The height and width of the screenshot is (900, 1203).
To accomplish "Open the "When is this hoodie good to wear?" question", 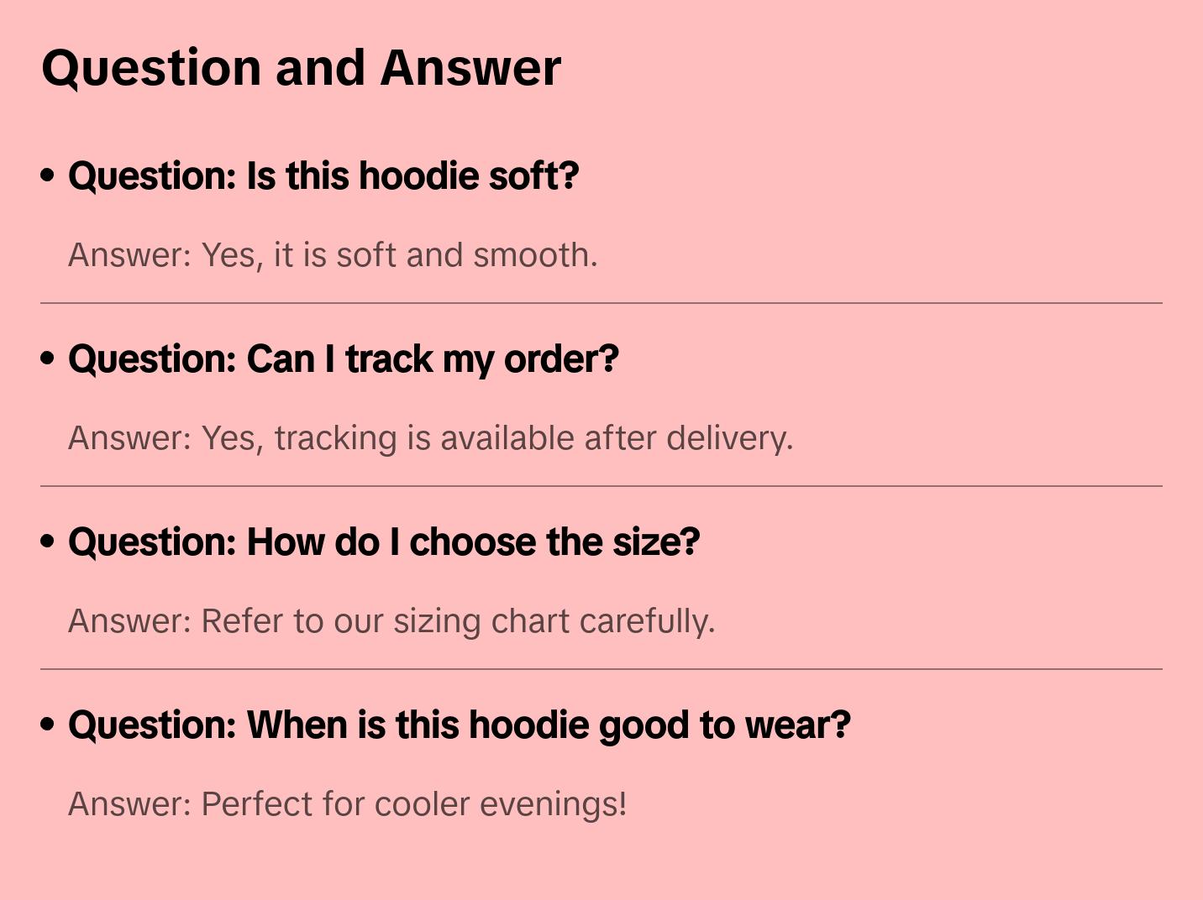I will (460, 725).
